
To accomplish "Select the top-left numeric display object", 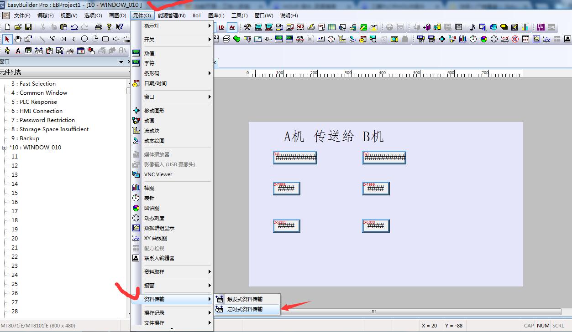I will coord(295,158).
